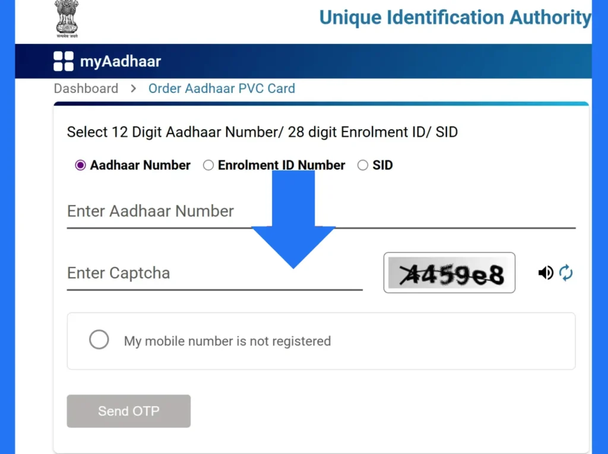Select the Aadhaar Number option

coord(80,165)
